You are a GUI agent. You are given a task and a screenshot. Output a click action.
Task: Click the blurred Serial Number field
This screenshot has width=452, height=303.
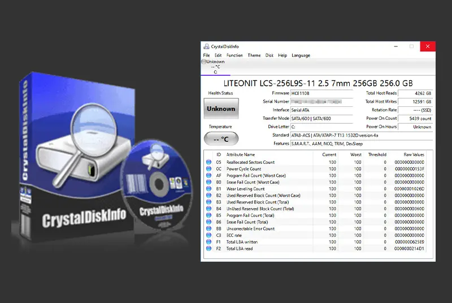pos(321,102)
